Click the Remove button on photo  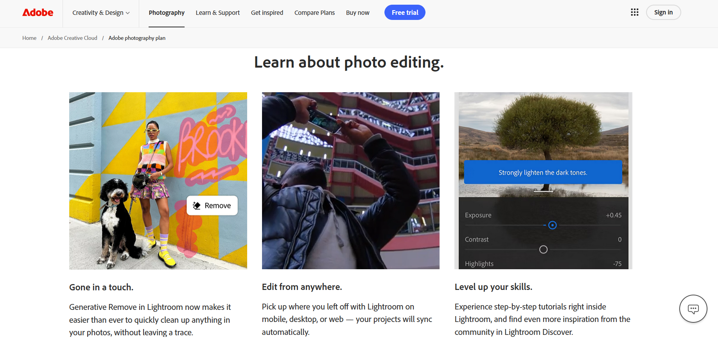coord(212,206)
